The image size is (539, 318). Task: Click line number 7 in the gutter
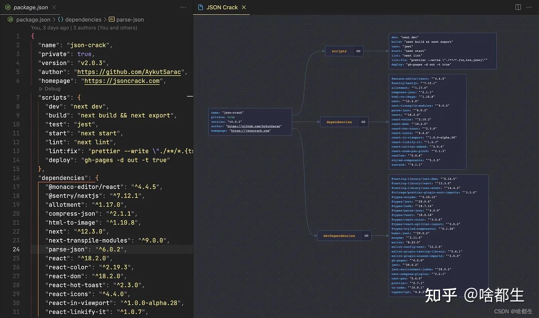coord(18,97)
